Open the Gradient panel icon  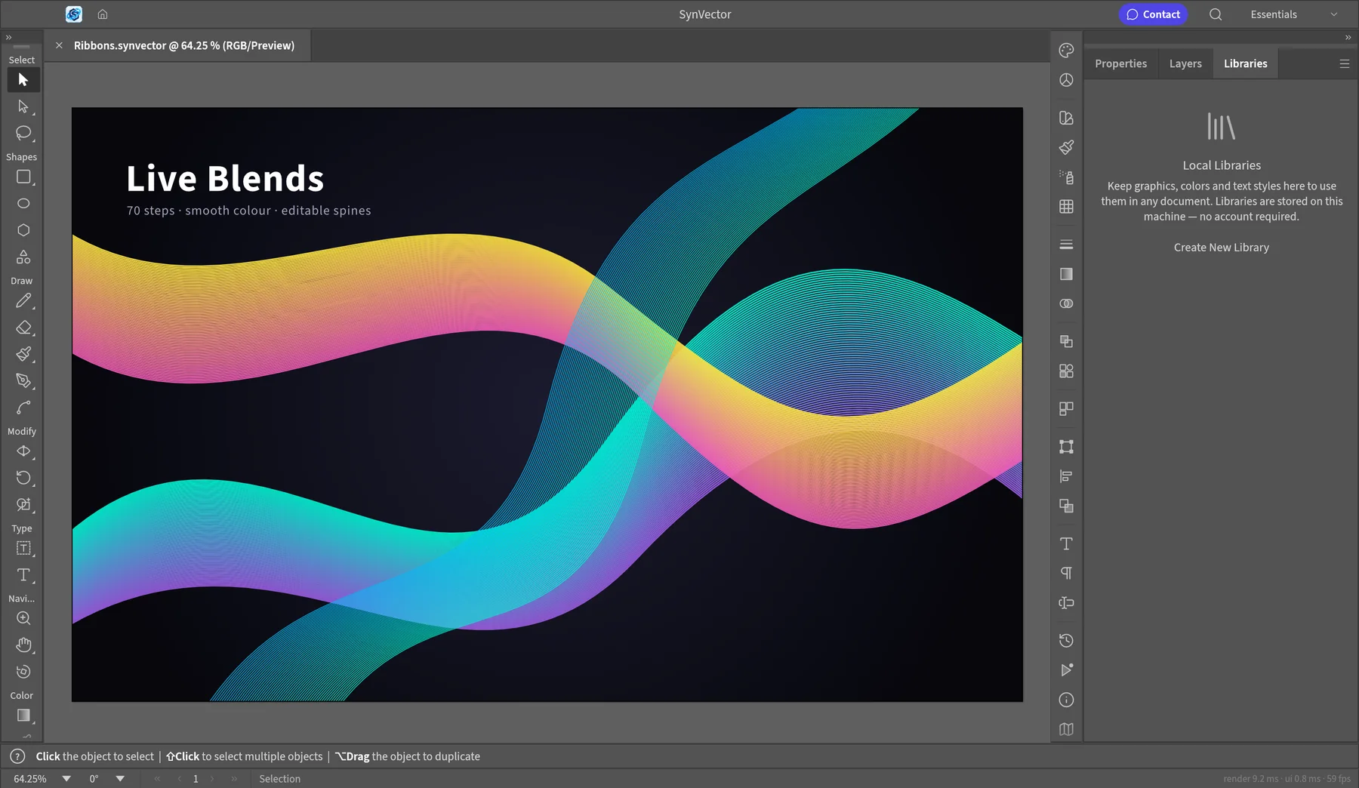click(x=1066, y=274)
